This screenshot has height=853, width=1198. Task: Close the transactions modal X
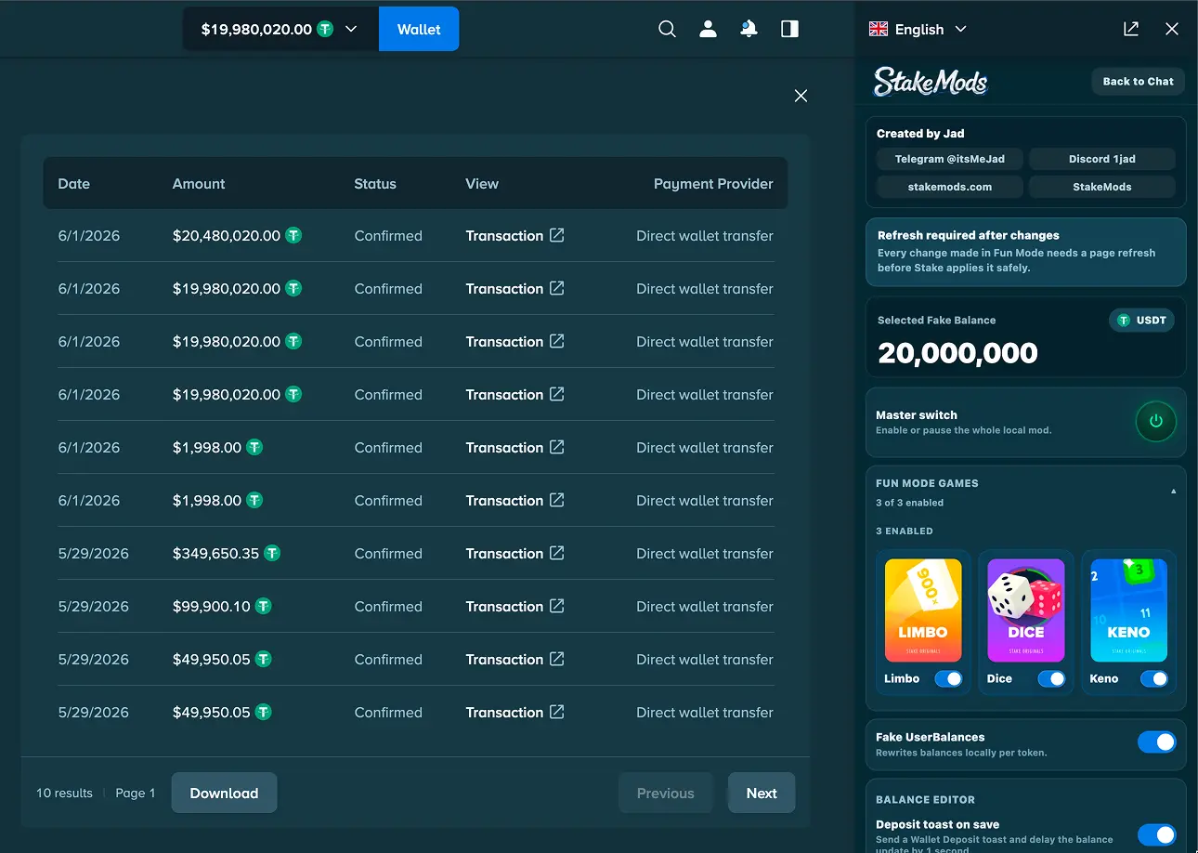click(801, 96)
